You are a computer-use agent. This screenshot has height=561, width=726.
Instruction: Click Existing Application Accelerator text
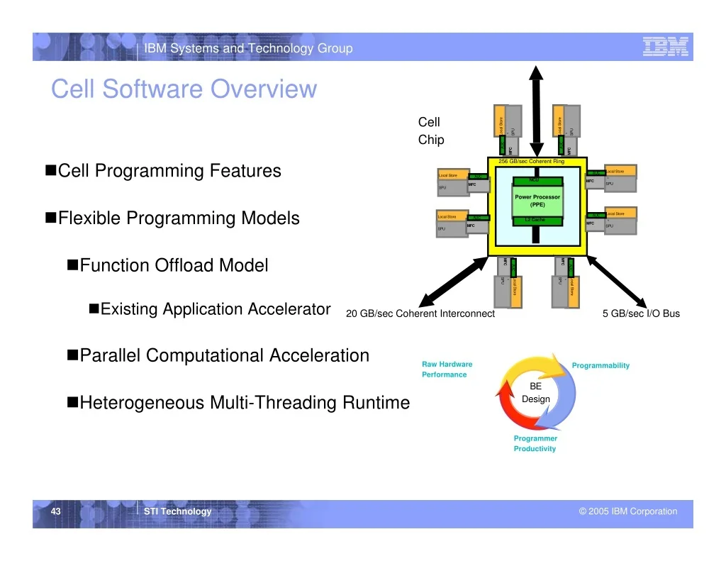tap(216, 309)
